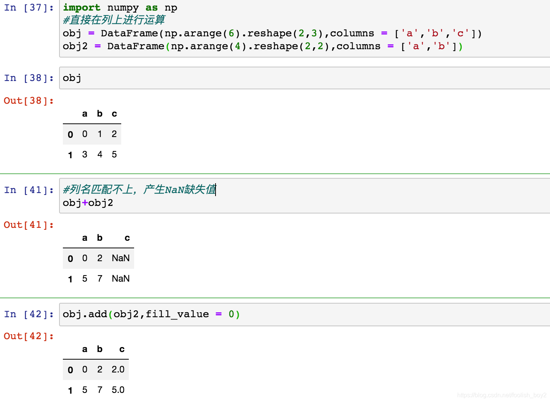Click value 5 in column c of Out[38]
550x402 pixels.
pos(114,154)
